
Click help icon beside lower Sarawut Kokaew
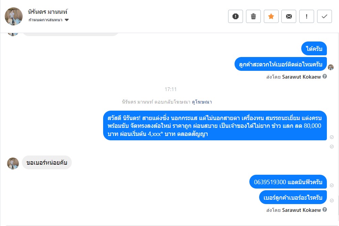[x=325, y=209]
